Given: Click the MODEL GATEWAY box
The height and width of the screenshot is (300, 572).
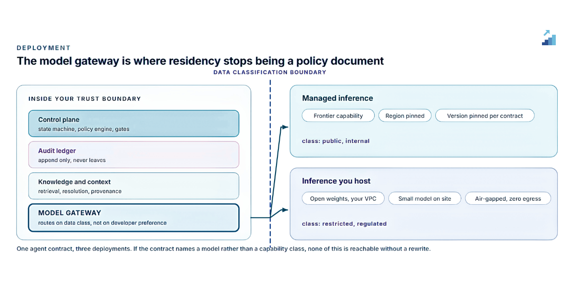Looking at the screenshot, I should [x=133, y=218].
